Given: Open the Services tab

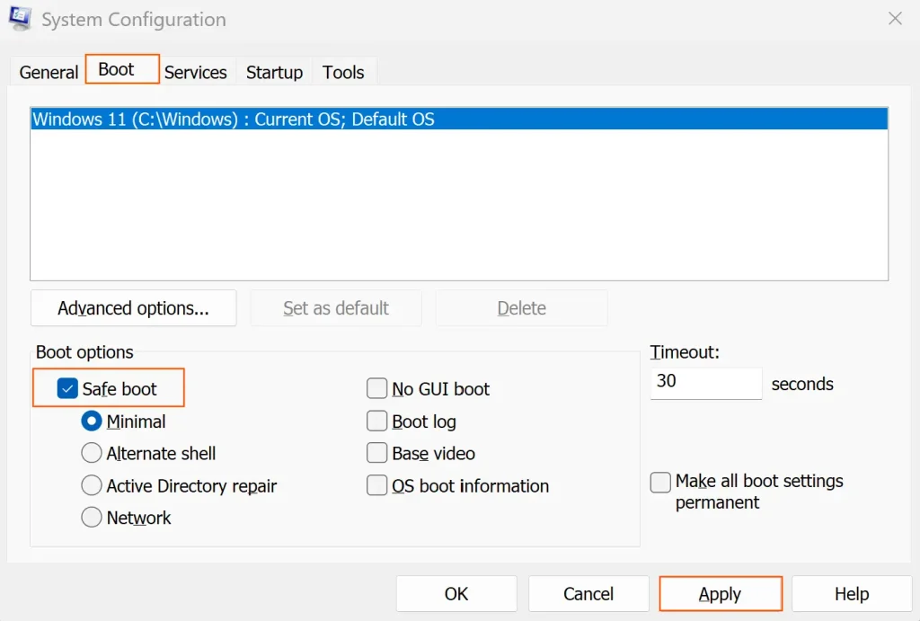Looking at the screenshot, I should pos(195,72).
